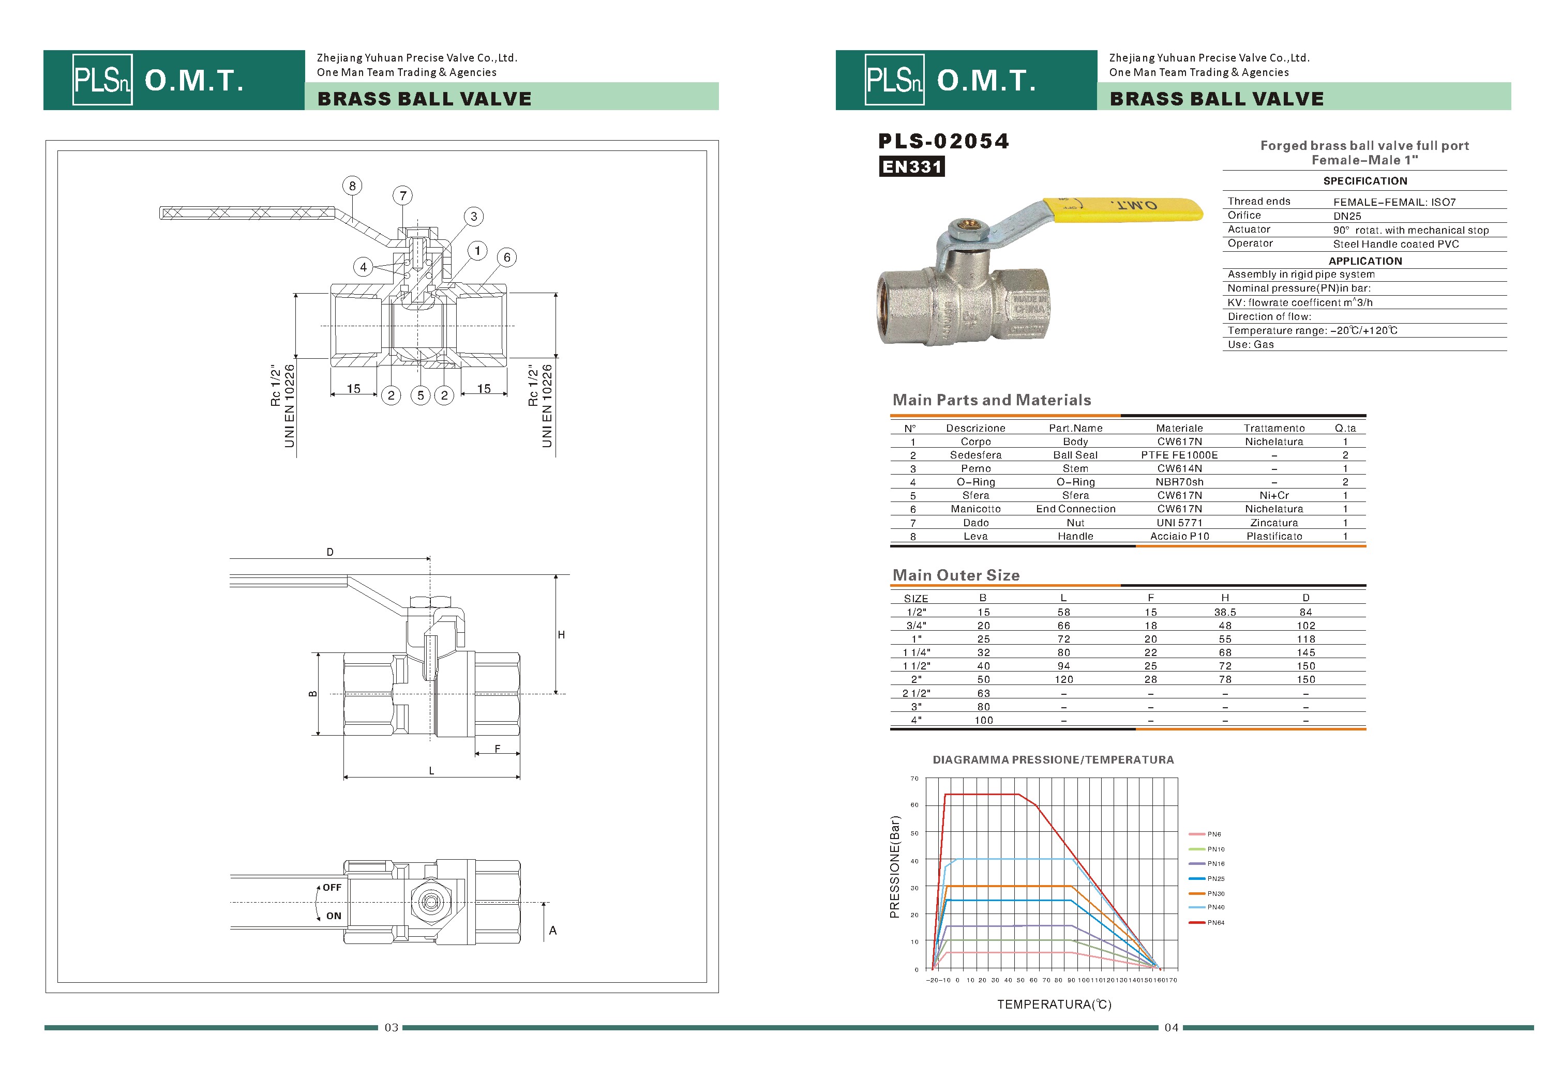Click the 'NBR70sh' material cell
This screenshot has height=1066, width=1561.
pyautogui.click(x=1179, y=482)
